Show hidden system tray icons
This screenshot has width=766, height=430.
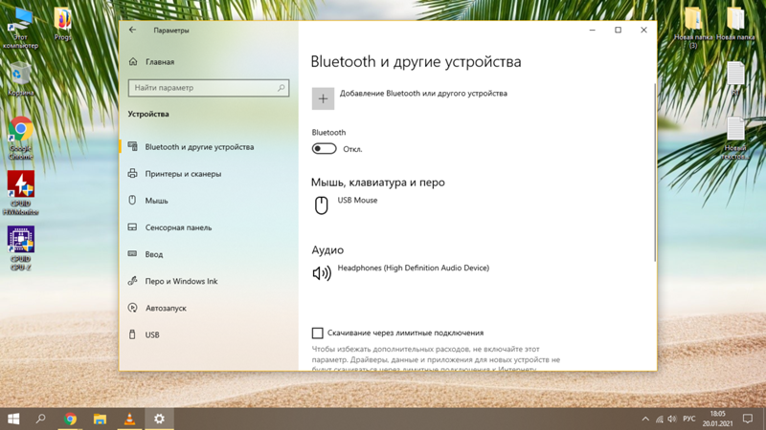[645, 419]
